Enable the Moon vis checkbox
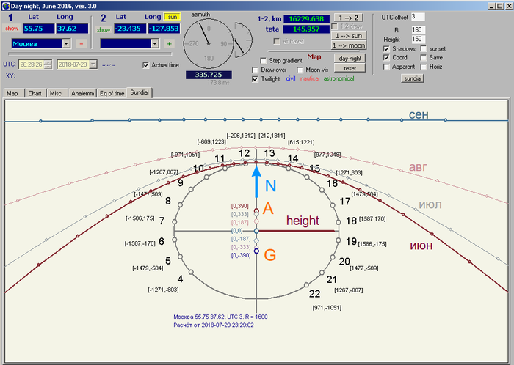Image resolution: width=514 pixels, height=365 pixels. (300, 70)
